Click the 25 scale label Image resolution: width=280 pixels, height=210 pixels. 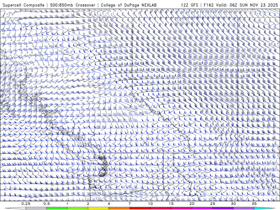pos(212,204)
